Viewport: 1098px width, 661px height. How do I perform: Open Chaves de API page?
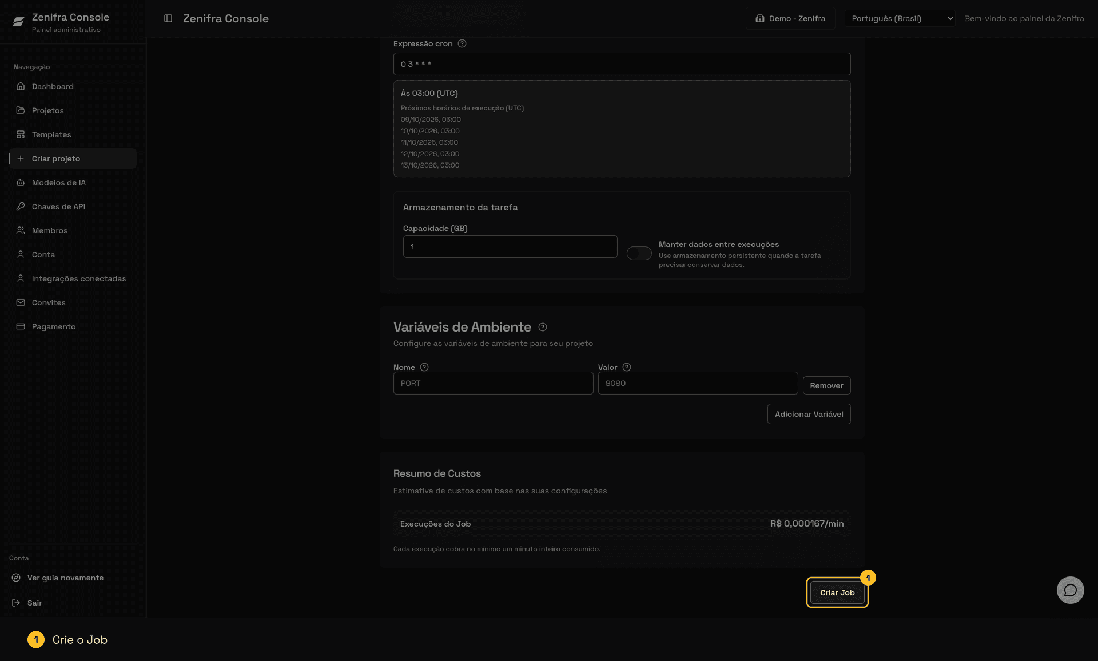pyautogui.click(x=73, y=206)
